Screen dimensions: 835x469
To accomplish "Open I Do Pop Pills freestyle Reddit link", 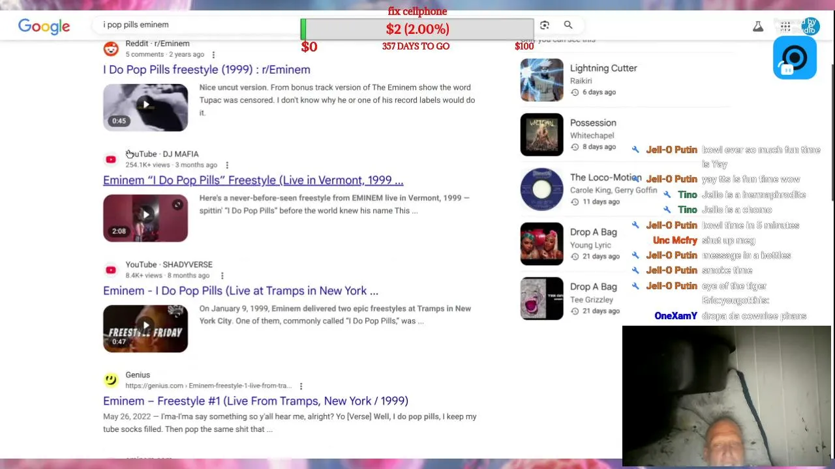I will [x=207, y=70].
